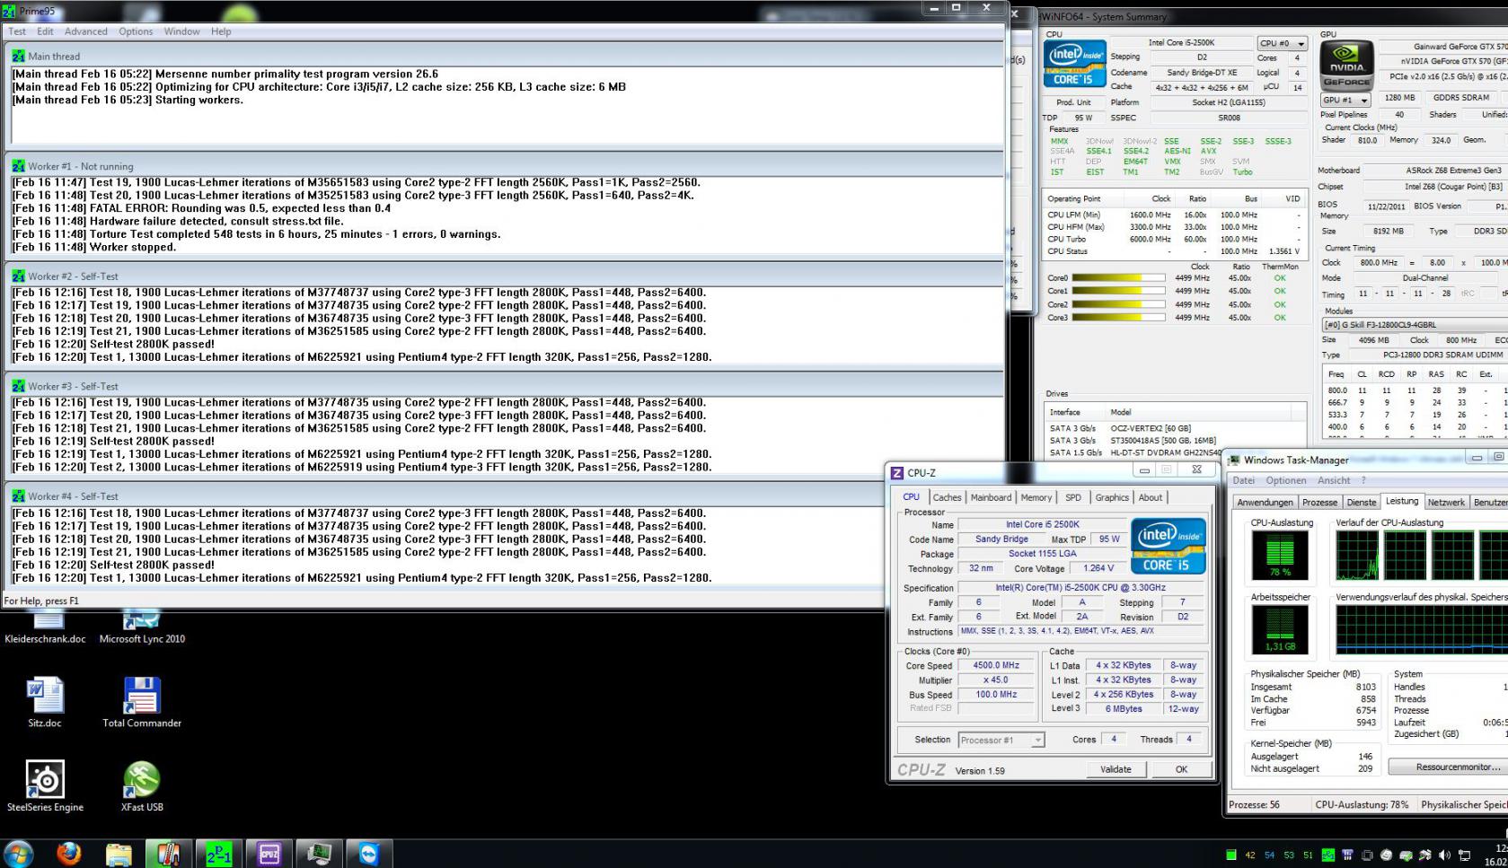
Task: Launch Firefox from the taskbar
Action: (x=68, y=854)
